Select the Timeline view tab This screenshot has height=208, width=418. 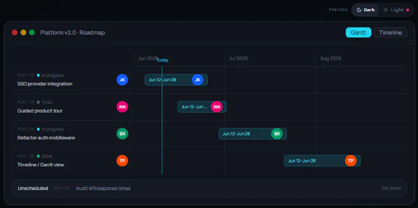coord(390,32)
